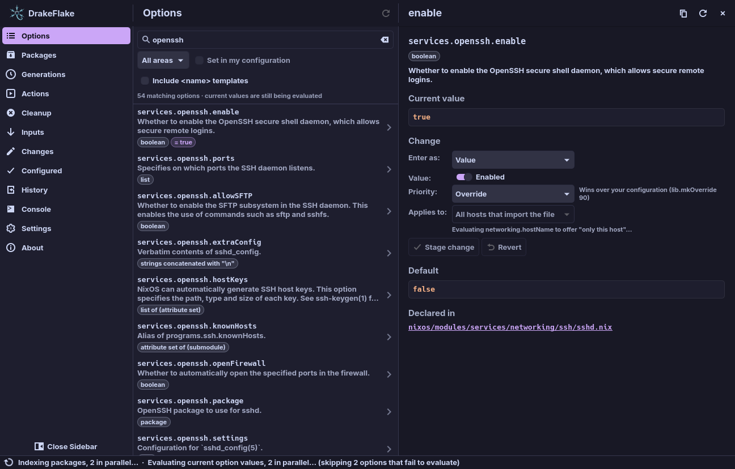The height and width of the screenshot is (469, 735).
Task: Click the Settings gear icon
Action: (x=11, y=228)
